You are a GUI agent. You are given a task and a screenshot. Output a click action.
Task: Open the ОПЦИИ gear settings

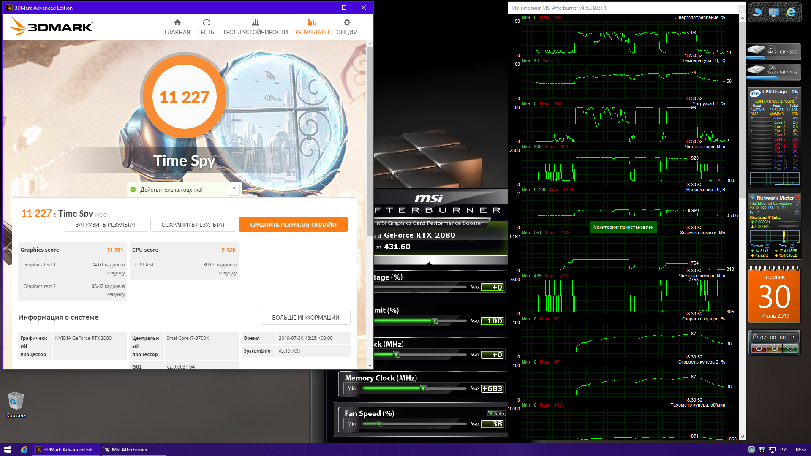point(347,27)
